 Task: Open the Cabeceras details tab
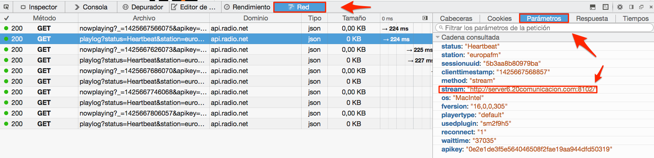tap(456, 18)
